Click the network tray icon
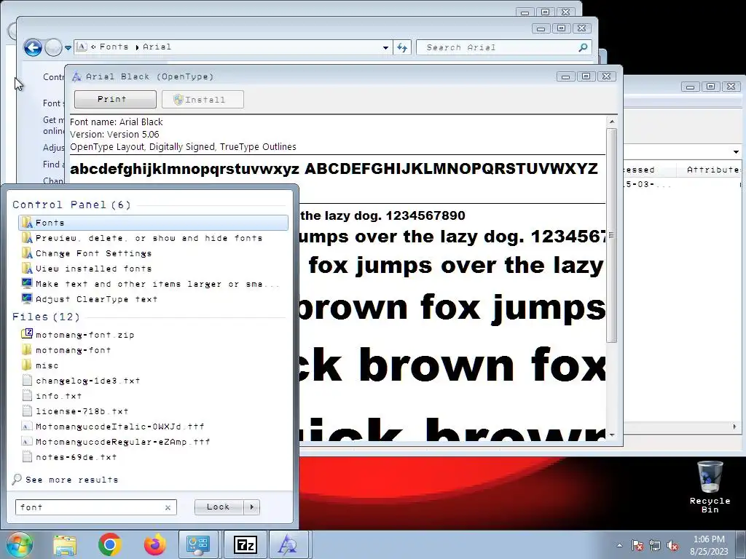This screenshot has width=746, height=559. pos(655,546)
